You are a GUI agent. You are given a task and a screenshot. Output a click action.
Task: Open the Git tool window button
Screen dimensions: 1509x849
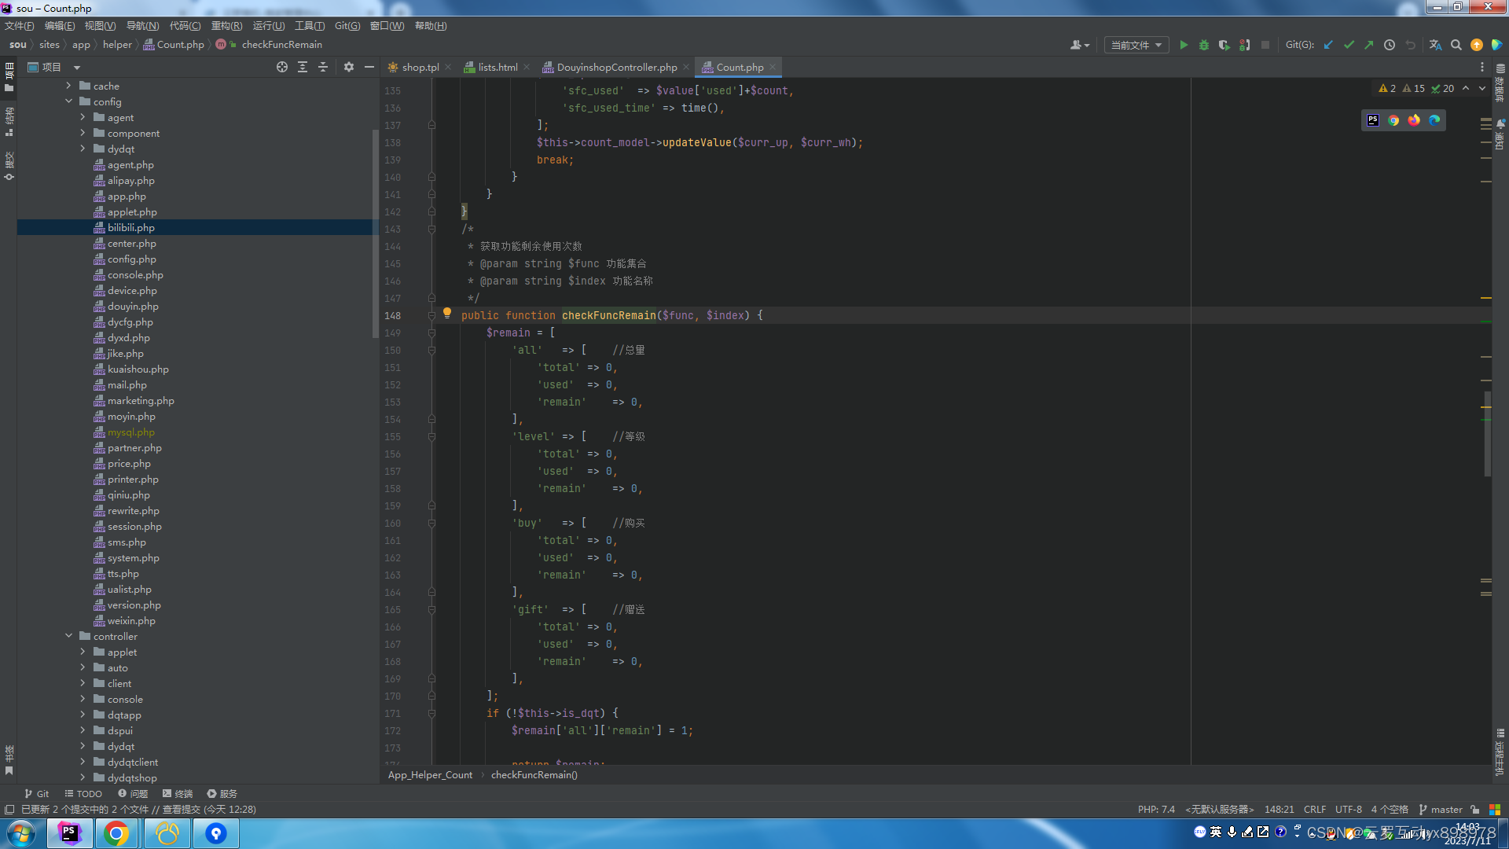click(36, 794)
